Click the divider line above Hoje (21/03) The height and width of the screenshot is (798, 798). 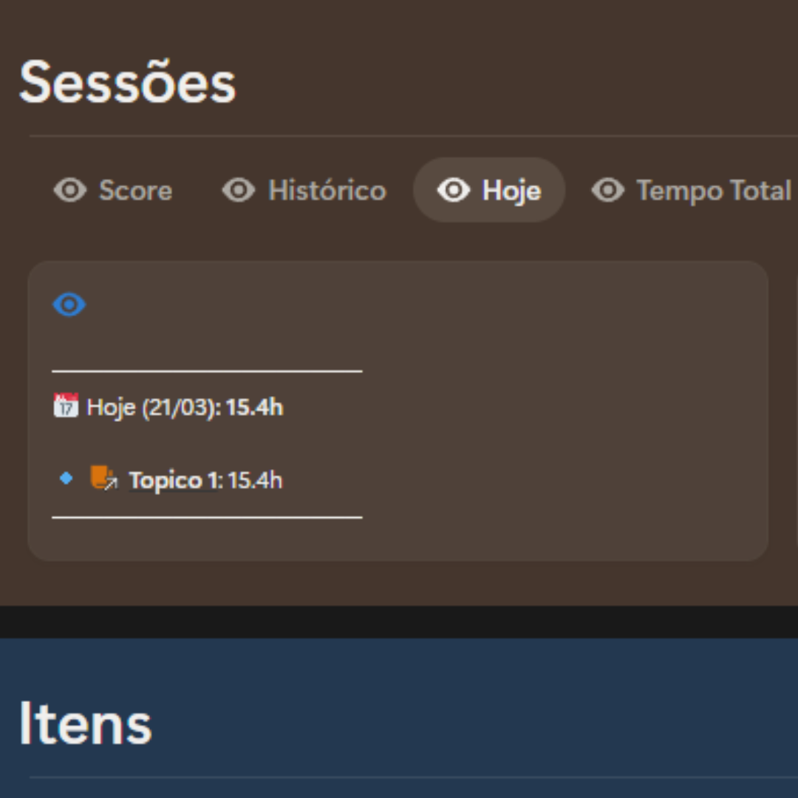(x=207, y=371)
